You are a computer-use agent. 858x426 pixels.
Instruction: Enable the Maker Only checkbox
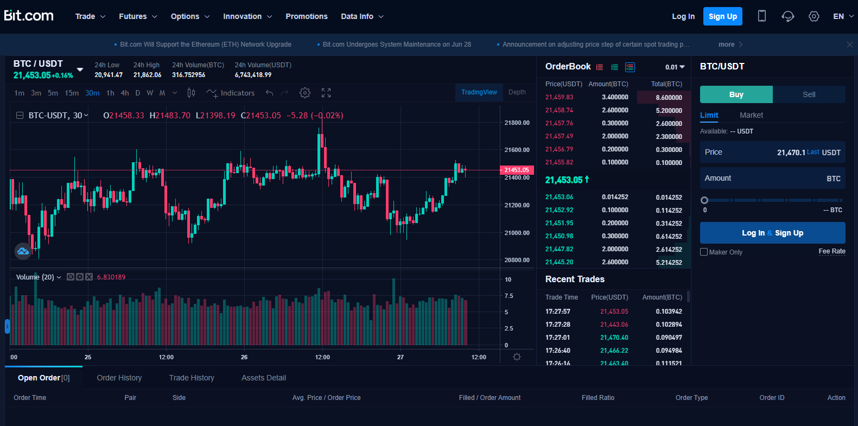(x=704, y=252)
